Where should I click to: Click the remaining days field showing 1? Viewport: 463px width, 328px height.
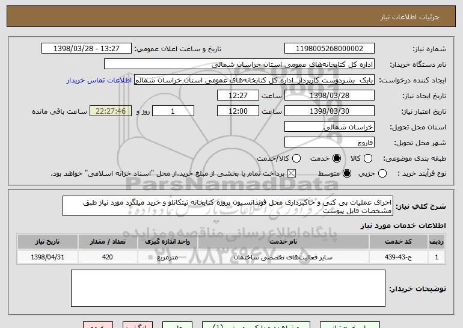coord(173,111)
